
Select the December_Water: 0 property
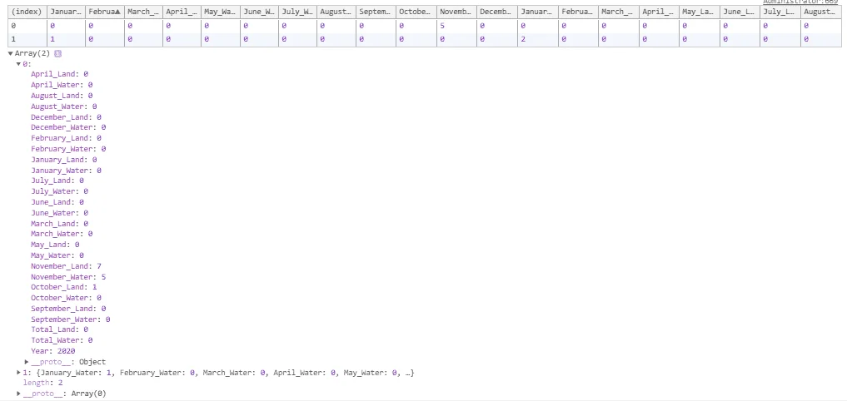coord(68,127)
